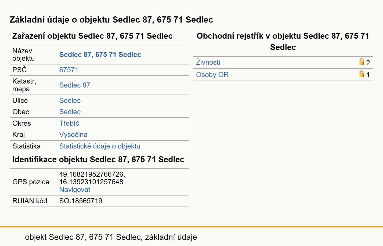Click the lock icon next to Živnosti
The height and width of the screenshot is (246, 383).
[362, 62]
